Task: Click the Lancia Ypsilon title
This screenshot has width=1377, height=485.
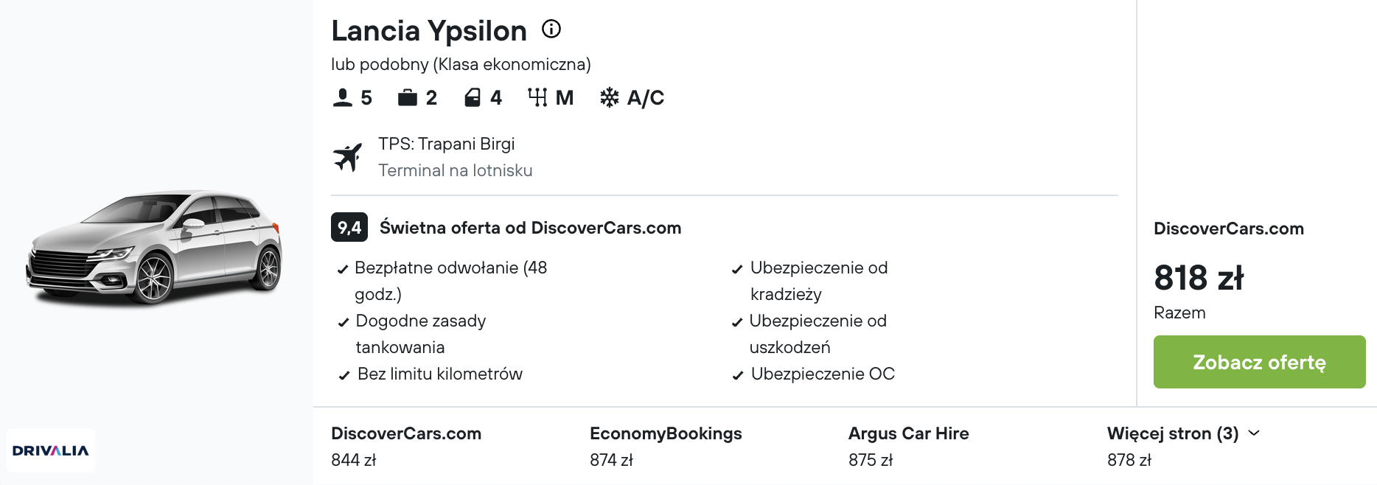Action: [x=429, y=31]
